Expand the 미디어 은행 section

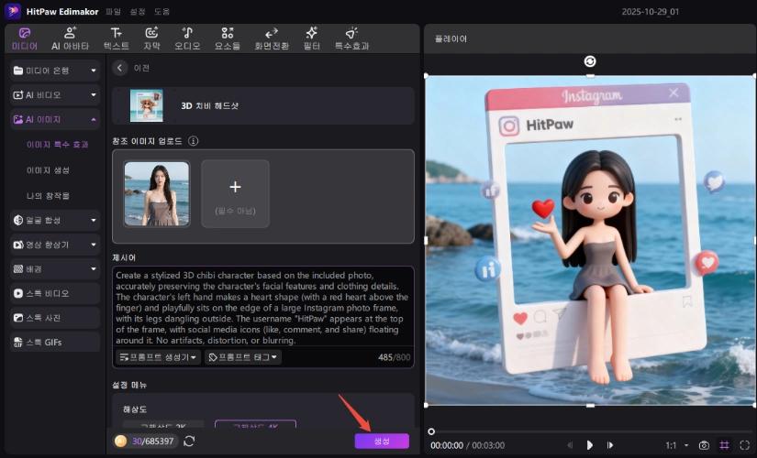click(55, 71)
